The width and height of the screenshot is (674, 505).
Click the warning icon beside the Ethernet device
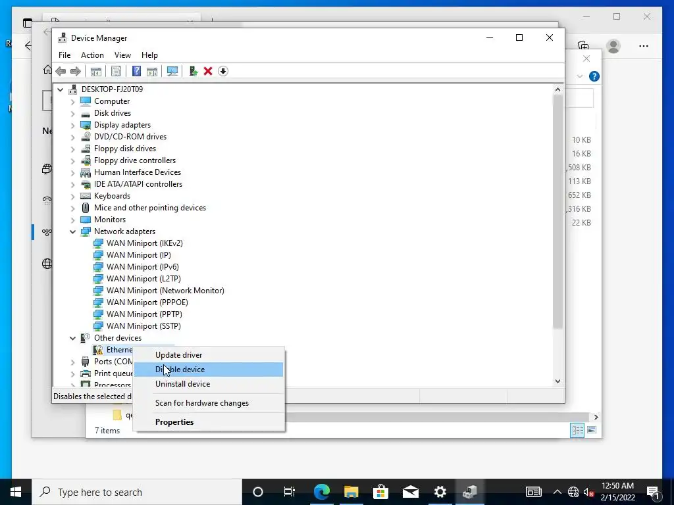98,350
